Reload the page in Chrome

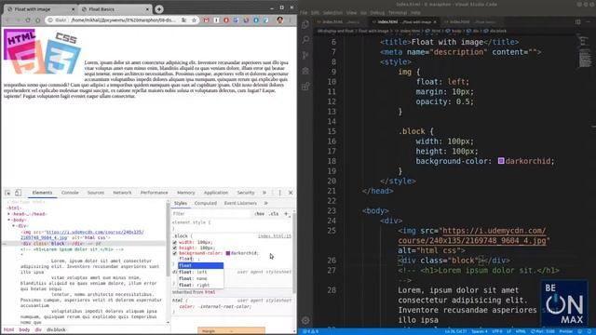(28, 20)
